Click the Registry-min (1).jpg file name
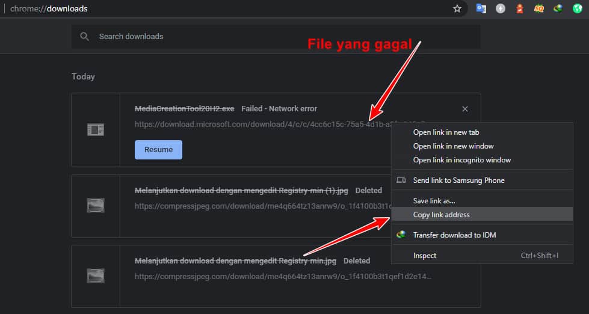This screenshot has height=314, width=589. [x=241, y=191]
